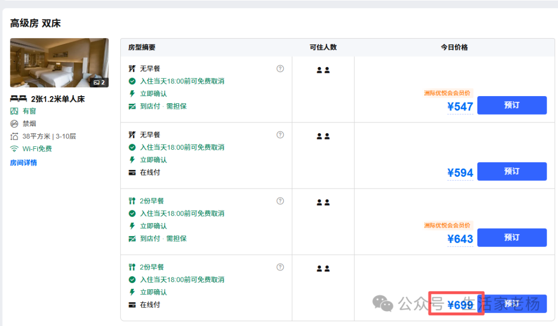Image resolution: width=558 pixels, height=326 pixels.
Task: Click the no-breakfast icon in ¥547 row
Action: [132, 69]
